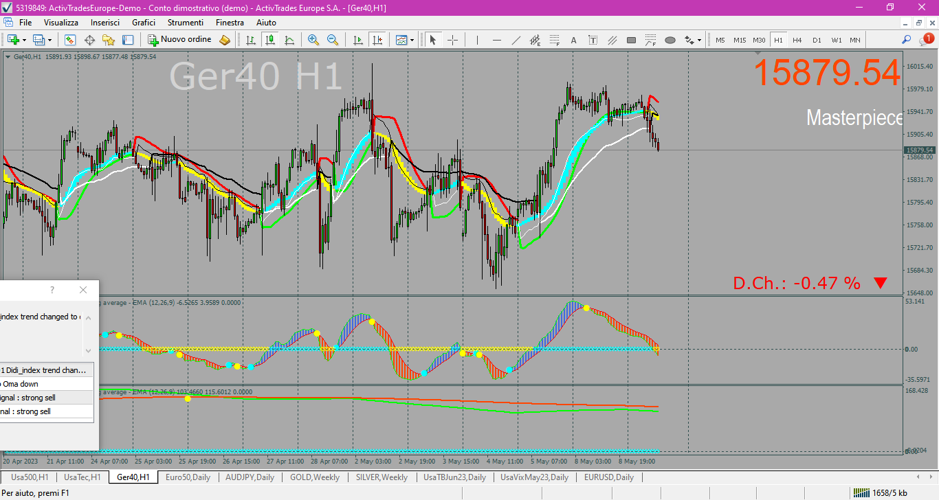Image resolution: width=939 pixels, height=500 pixels.
Task: Expand the new chart dropdown arrow
Action: tap(25, 40)
